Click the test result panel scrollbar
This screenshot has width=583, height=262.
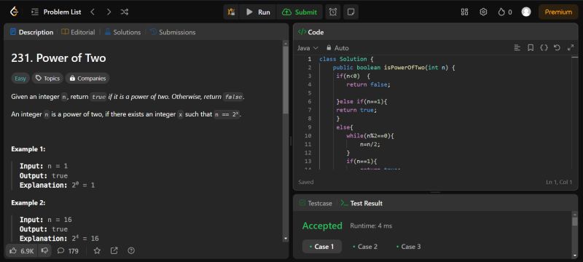click(575, 221)
